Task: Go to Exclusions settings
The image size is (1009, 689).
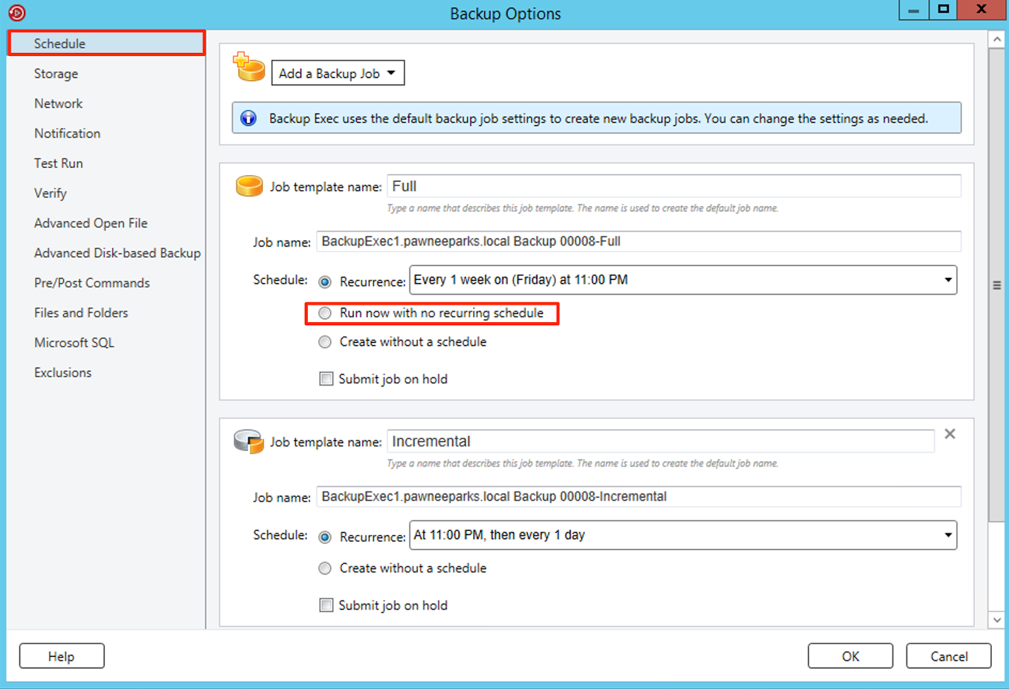Action: pos(62,373)
